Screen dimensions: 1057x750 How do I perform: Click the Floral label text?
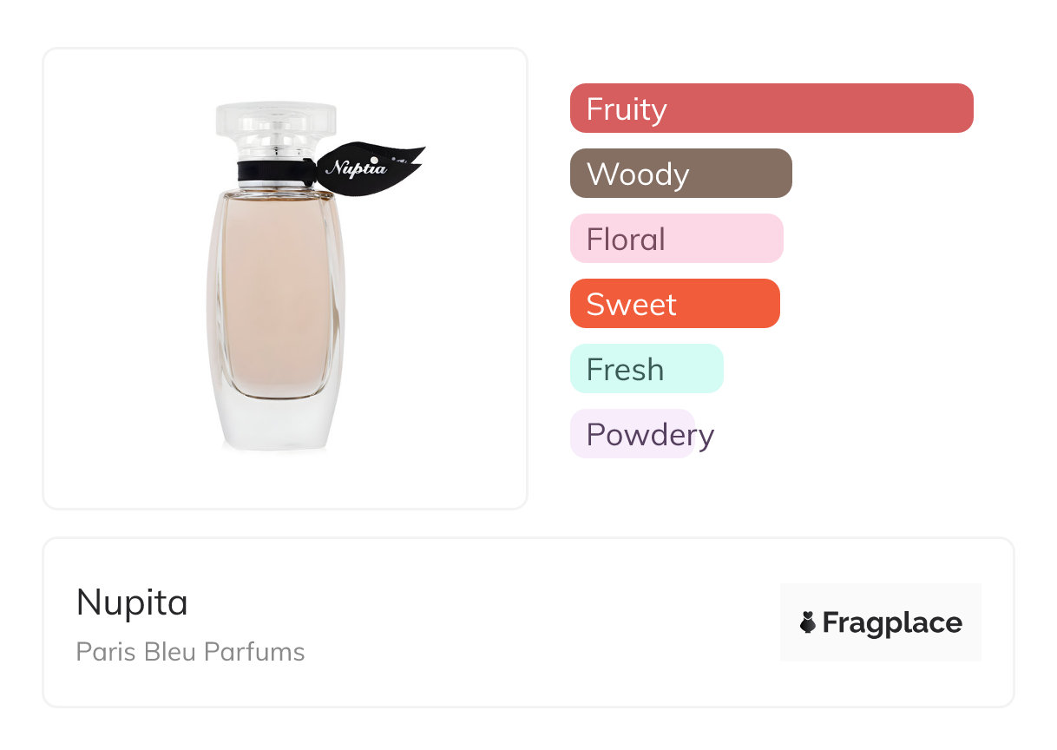pyautogui.click(x=626, y=240)
